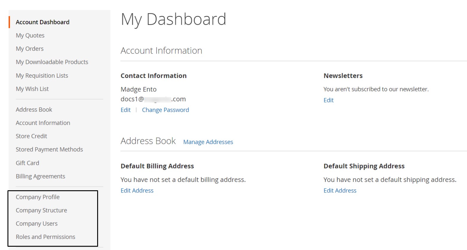This screenshot has width=467, height=250.
Task: Click the Account Information section heading
Action: click(x=161, y=50)
